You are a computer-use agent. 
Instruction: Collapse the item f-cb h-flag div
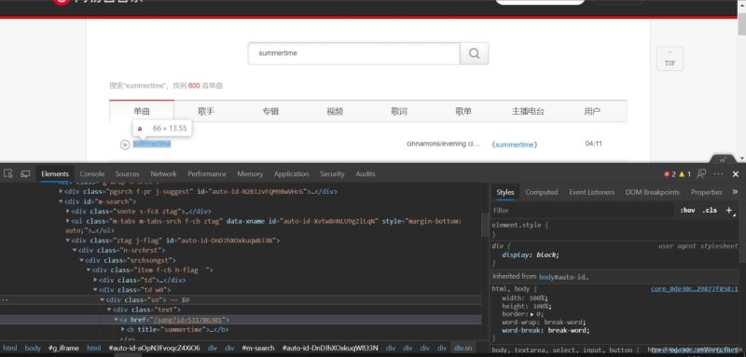[x=89, y=270]
